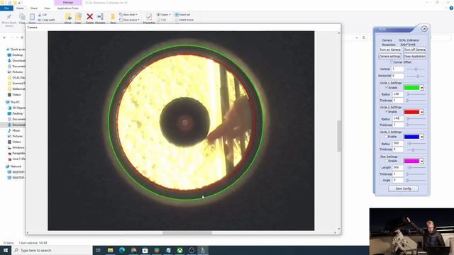Open Circle 3 blue color dropdown
This screenshot has width=454, height=255.
pyautogui.click(x=422, y=137)
